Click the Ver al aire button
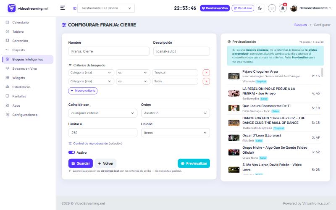The image size is (336, 210). pos(243,8)
